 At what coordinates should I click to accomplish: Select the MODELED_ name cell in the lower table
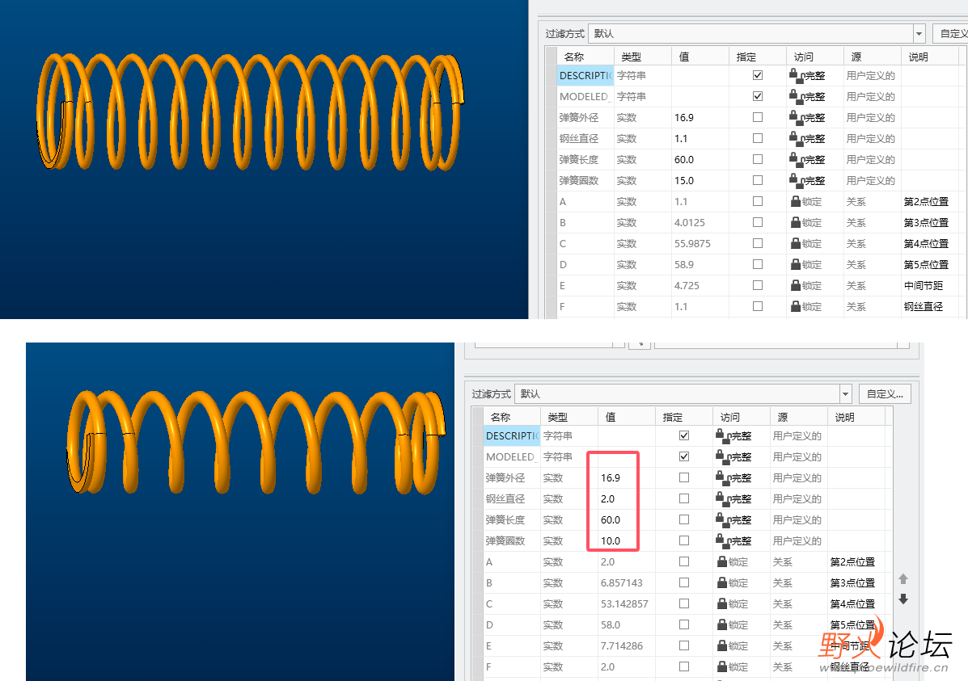click(512, 456)
